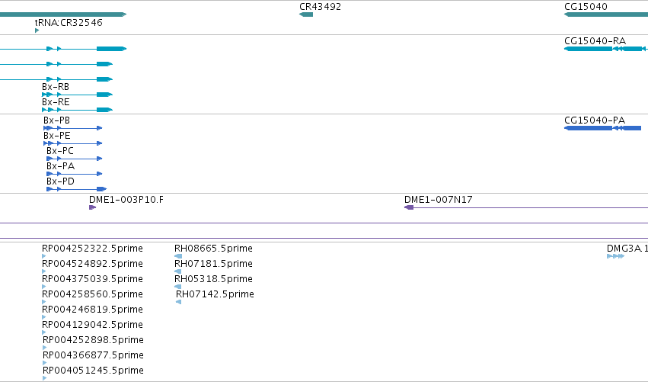Image resolution: width=648 pixels, height=382 pixels.
Task: Select the RH08665.5prime arrow glyph
Action: [x=178, y=256]
